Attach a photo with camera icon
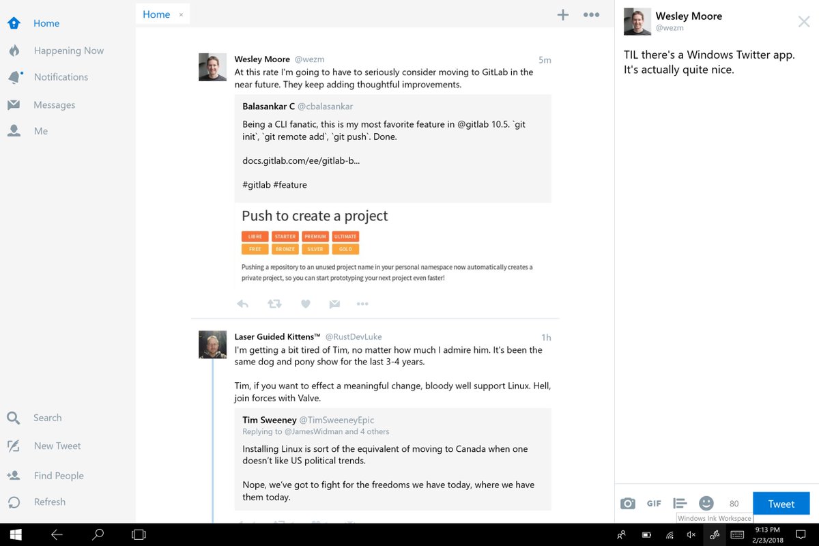This screenshot has width=819, height=546. pos(628,504)
